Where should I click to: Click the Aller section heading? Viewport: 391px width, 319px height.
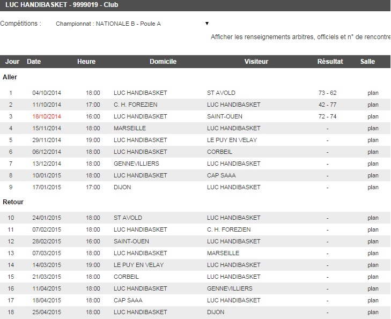click(x=10, y=77)
